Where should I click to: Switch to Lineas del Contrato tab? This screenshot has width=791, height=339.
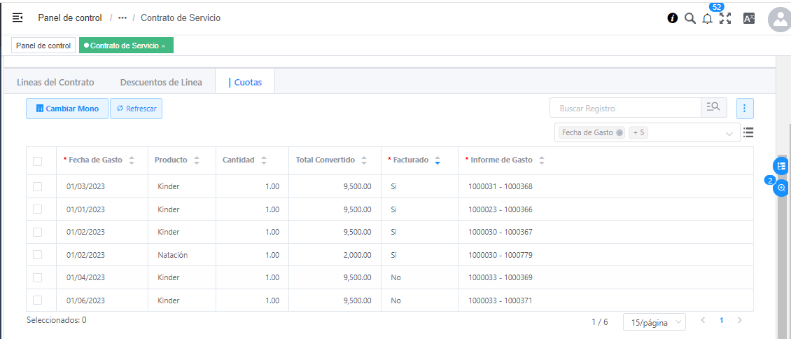55,82
